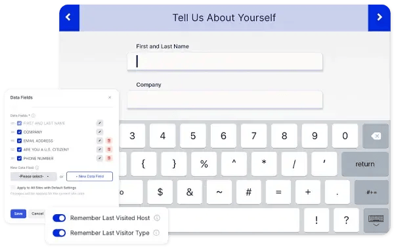This screenshot has height=247, width=394.
Task: Grab the drag handle of Email Address row
Action: tap(12, 141)
